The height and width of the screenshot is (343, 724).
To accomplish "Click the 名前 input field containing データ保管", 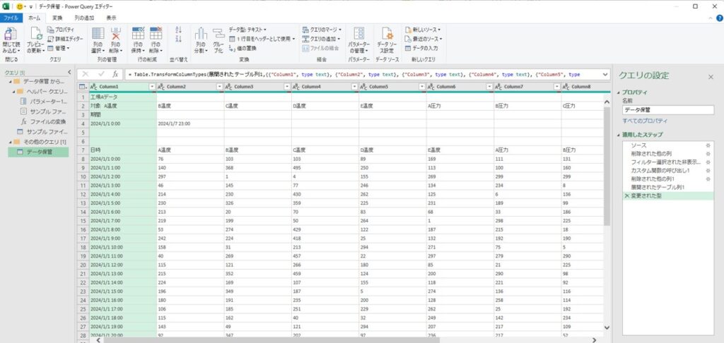I will [667, 110].
